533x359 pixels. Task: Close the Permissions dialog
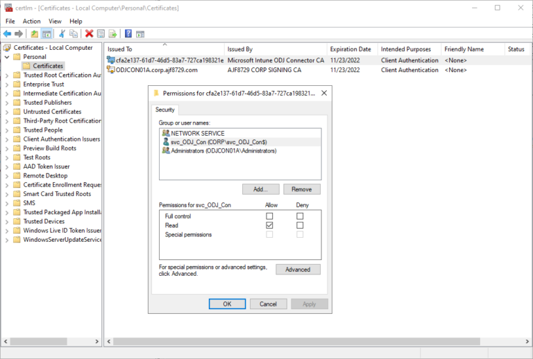pyautogui.click(x=324, y=93)
